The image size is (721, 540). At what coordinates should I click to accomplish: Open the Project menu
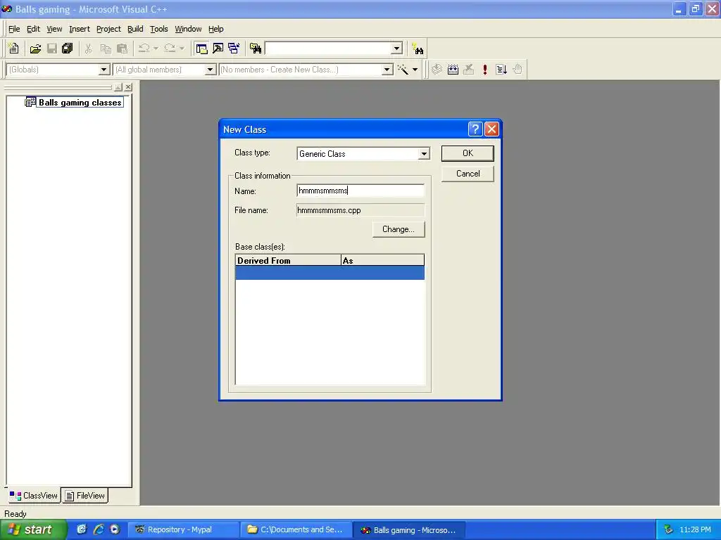point(108,29)
